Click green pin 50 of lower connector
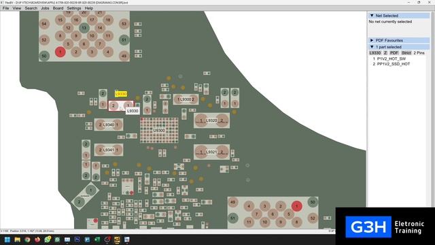This screenshot has height=245, width=435. click(313, 202)
